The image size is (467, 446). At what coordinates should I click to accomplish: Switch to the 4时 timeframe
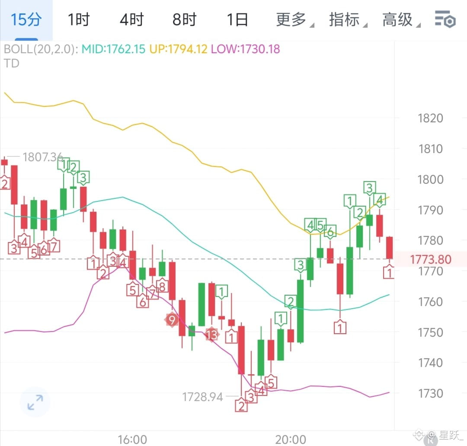pyautogui.click(x=131, y=20)
